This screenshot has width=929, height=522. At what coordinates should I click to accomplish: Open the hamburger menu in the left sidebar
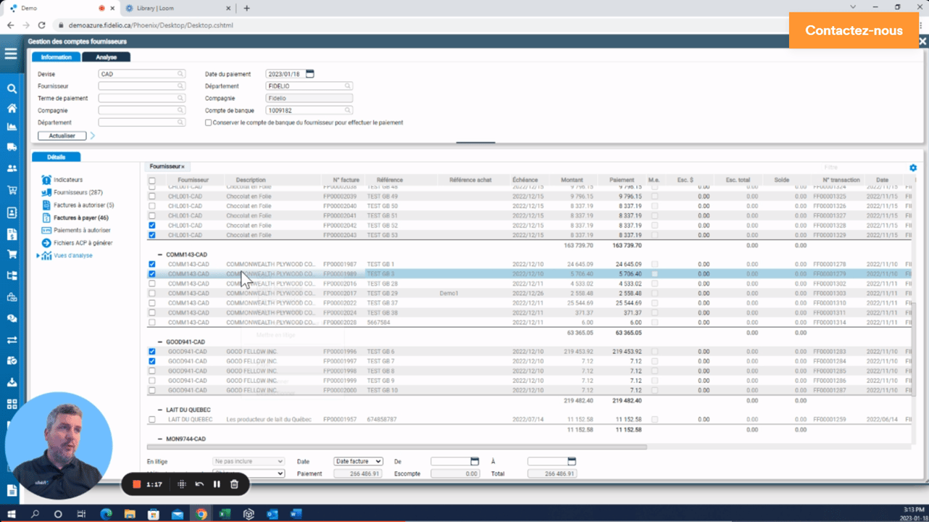coord(11,54)
